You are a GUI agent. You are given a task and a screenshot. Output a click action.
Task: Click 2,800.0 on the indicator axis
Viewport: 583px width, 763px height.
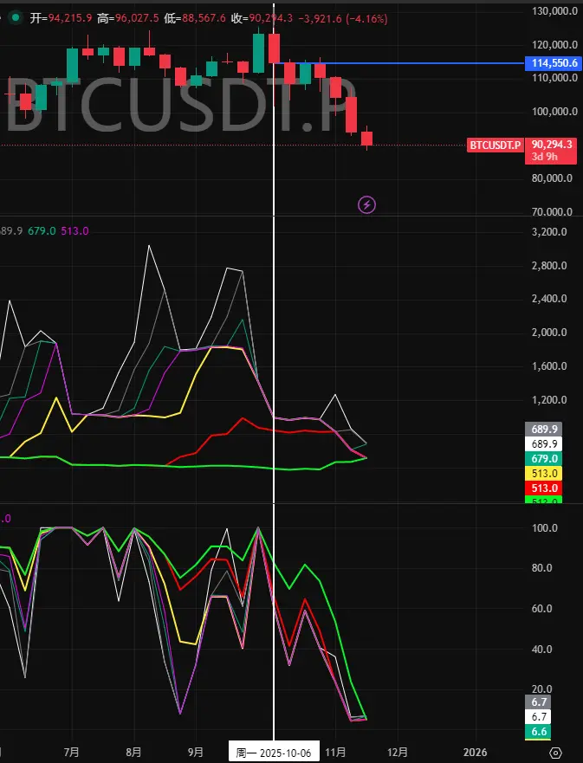(549, 266)
